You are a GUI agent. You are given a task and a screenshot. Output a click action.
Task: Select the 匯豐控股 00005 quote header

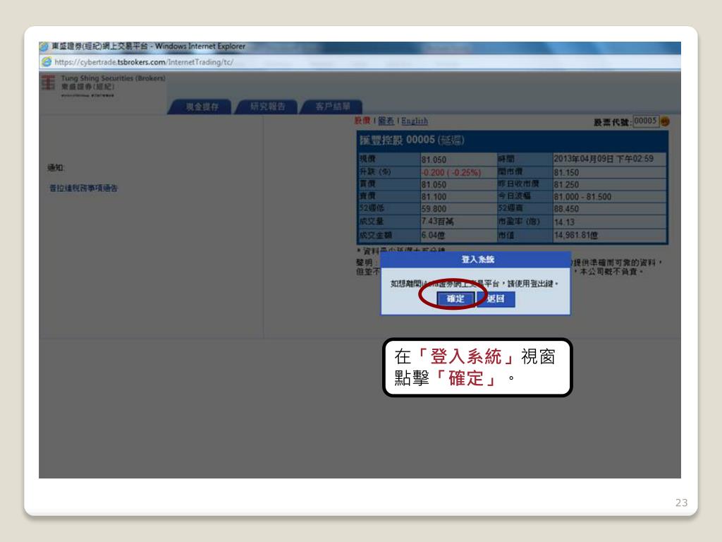512,140
